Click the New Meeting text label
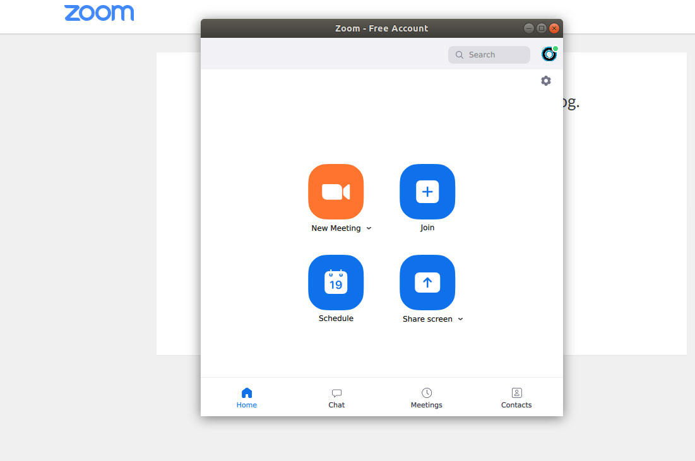This screenshot has height=461, width=695. pos(336,228)
